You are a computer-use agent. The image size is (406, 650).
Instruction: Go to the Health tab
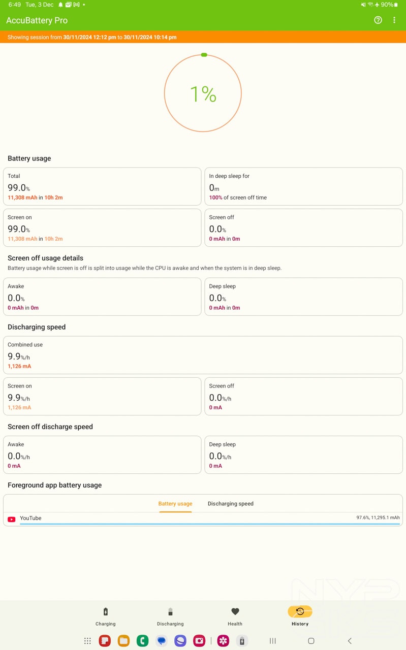pyautogui.click(x=235, y=616)
